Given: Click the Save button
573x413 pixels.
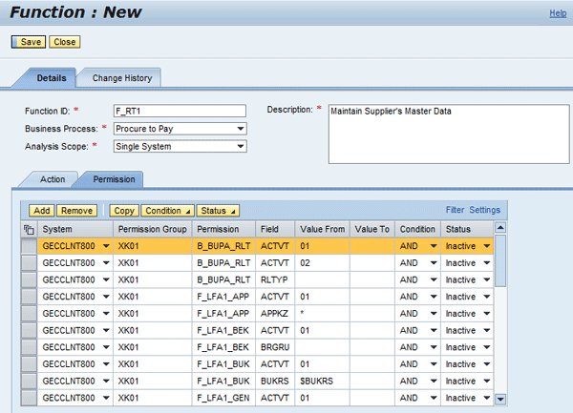Looking at the screenshot, I should (31, 42).
